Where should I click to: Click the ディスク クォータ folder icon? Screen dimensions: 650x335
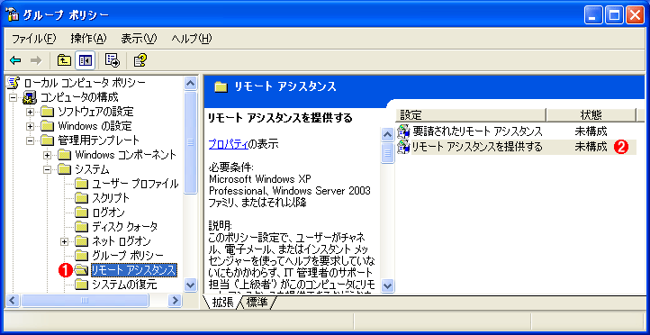pyautogui.click(x=82, y=227)
